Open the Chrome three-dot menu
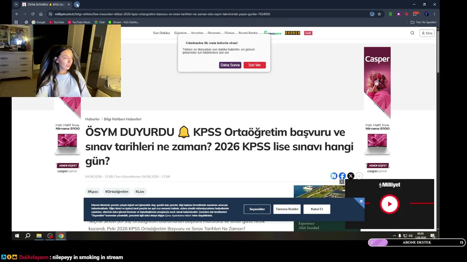 (x=435, y=14)
